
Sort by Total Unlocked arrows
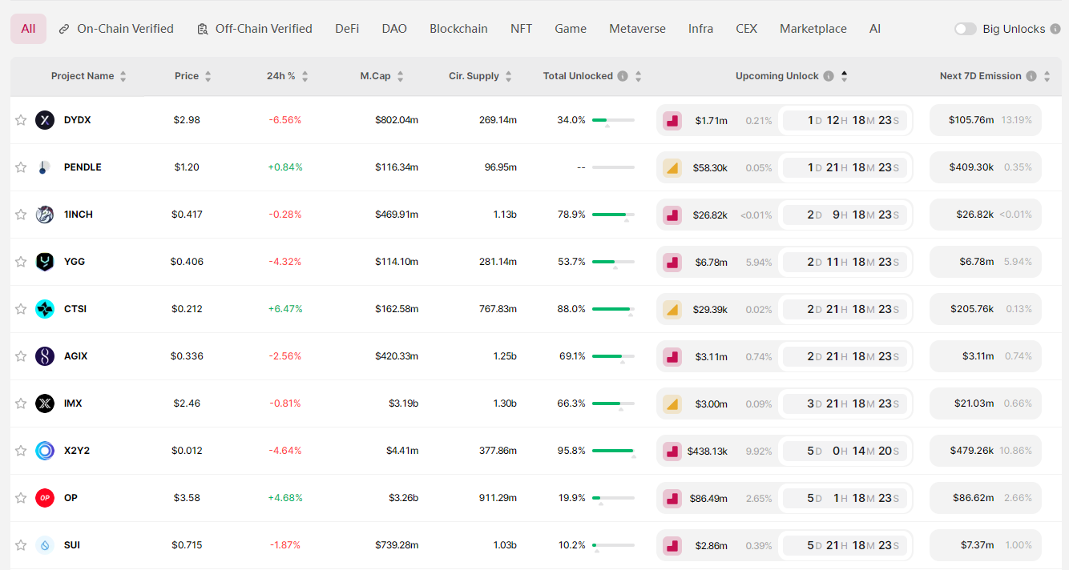[x=639, y=76]
